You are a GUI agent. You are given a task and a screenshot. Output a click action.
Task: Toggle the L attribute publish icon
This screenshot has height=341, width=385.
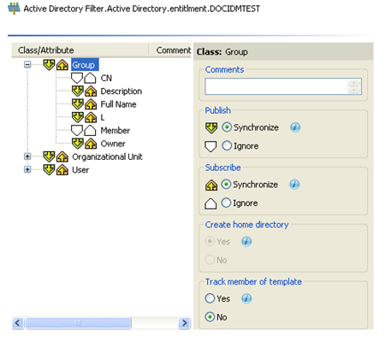78,117
